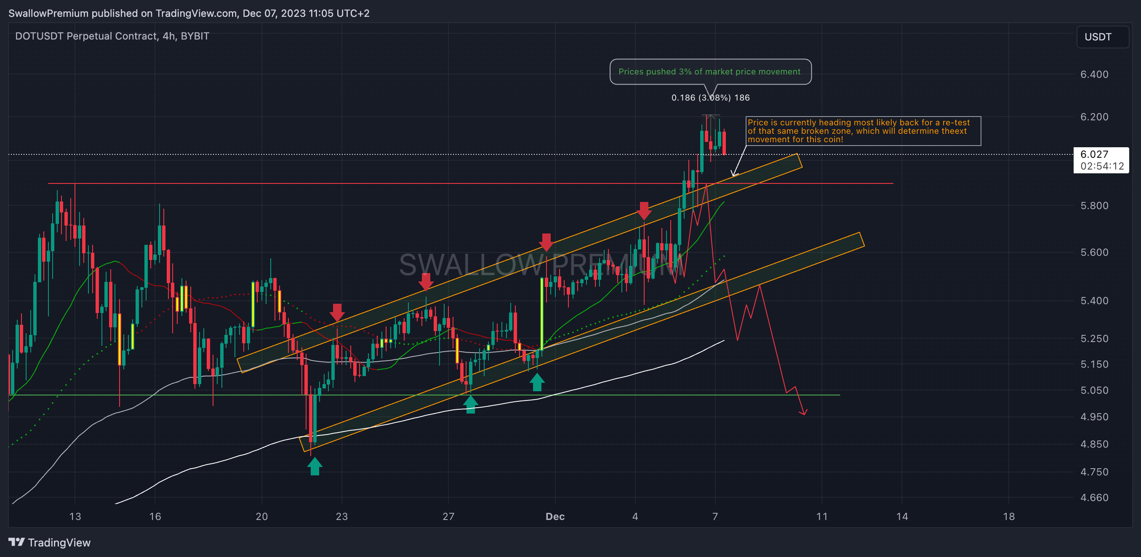The height and width of the screenshot is (557, 1141).
Task: Click the publisher header text SwallowPremium
Action: (49, 13)
